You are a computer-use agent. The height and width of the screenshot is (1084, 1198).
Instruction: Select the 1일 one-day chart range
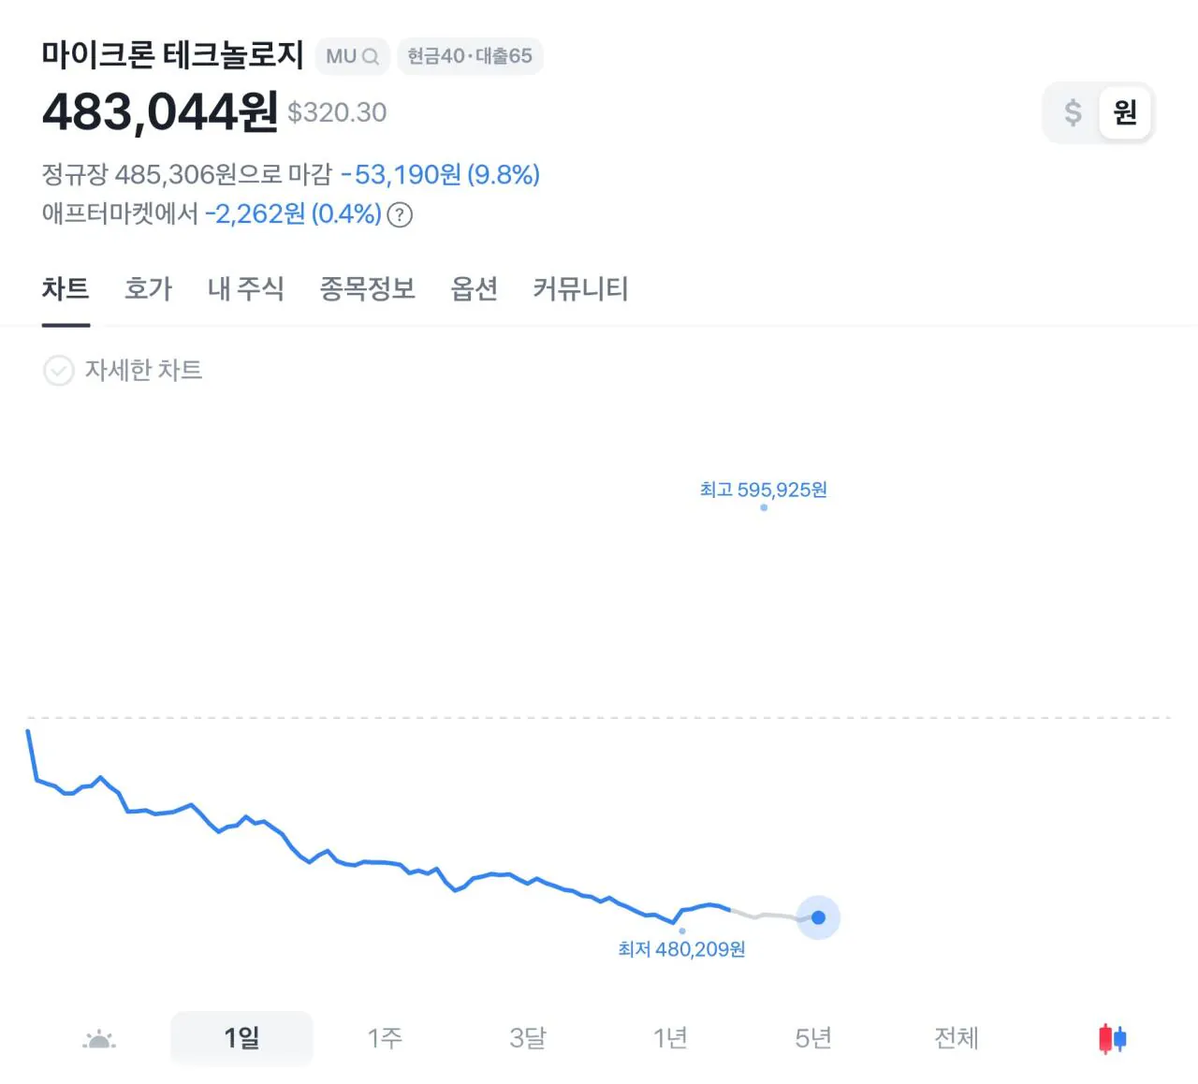tap(241, 1037)
